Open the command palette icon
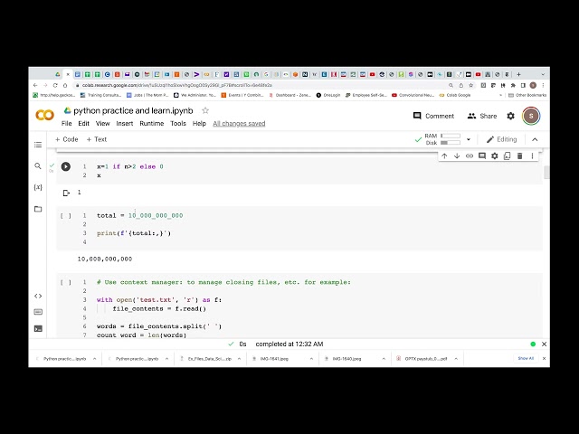579x434 pixels. click(x=38, y=312)
